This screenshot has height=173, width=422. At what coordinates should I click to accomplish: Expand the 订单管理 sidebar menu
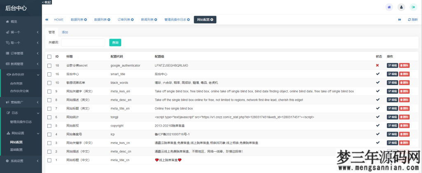(x=21, y=53)
